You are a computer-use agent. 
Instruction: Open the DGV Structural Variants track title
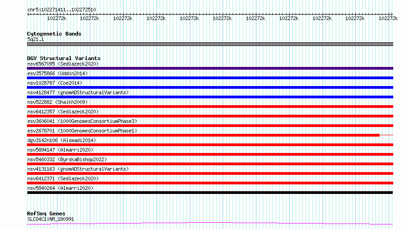pos(64,58)
